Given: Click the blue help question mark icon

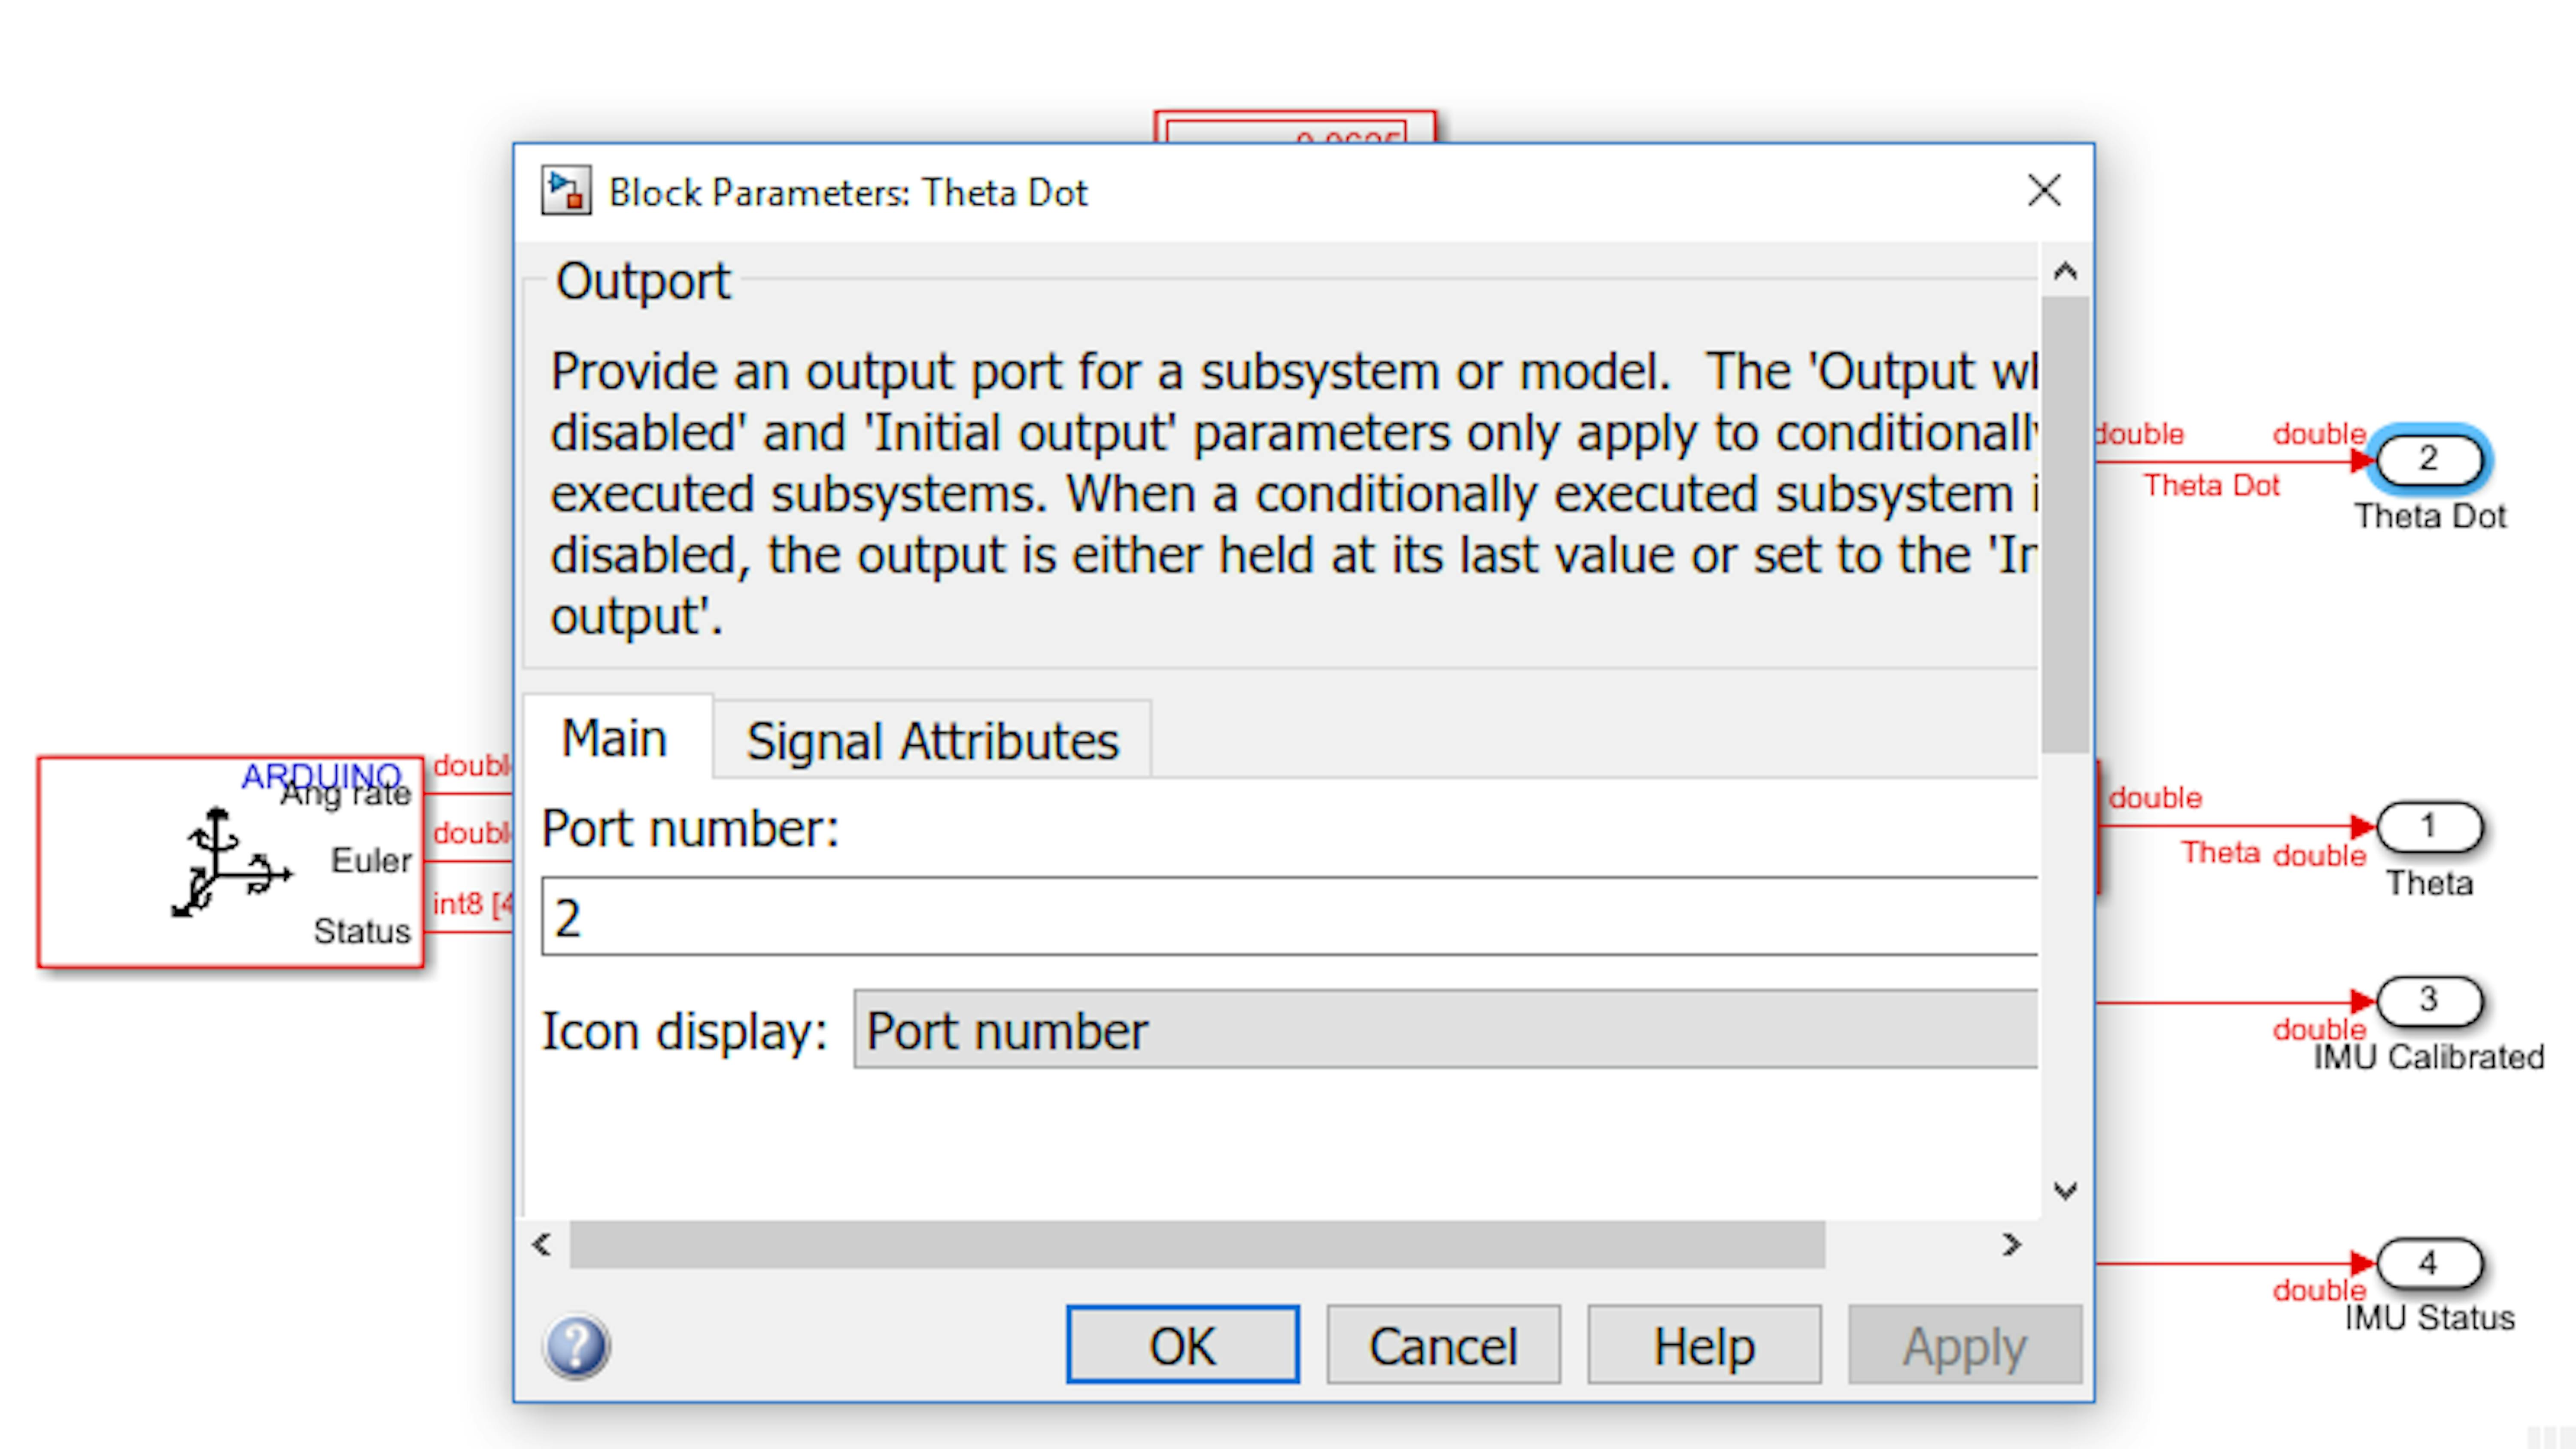Looking at the screenshot, I should coord(576,1346).
